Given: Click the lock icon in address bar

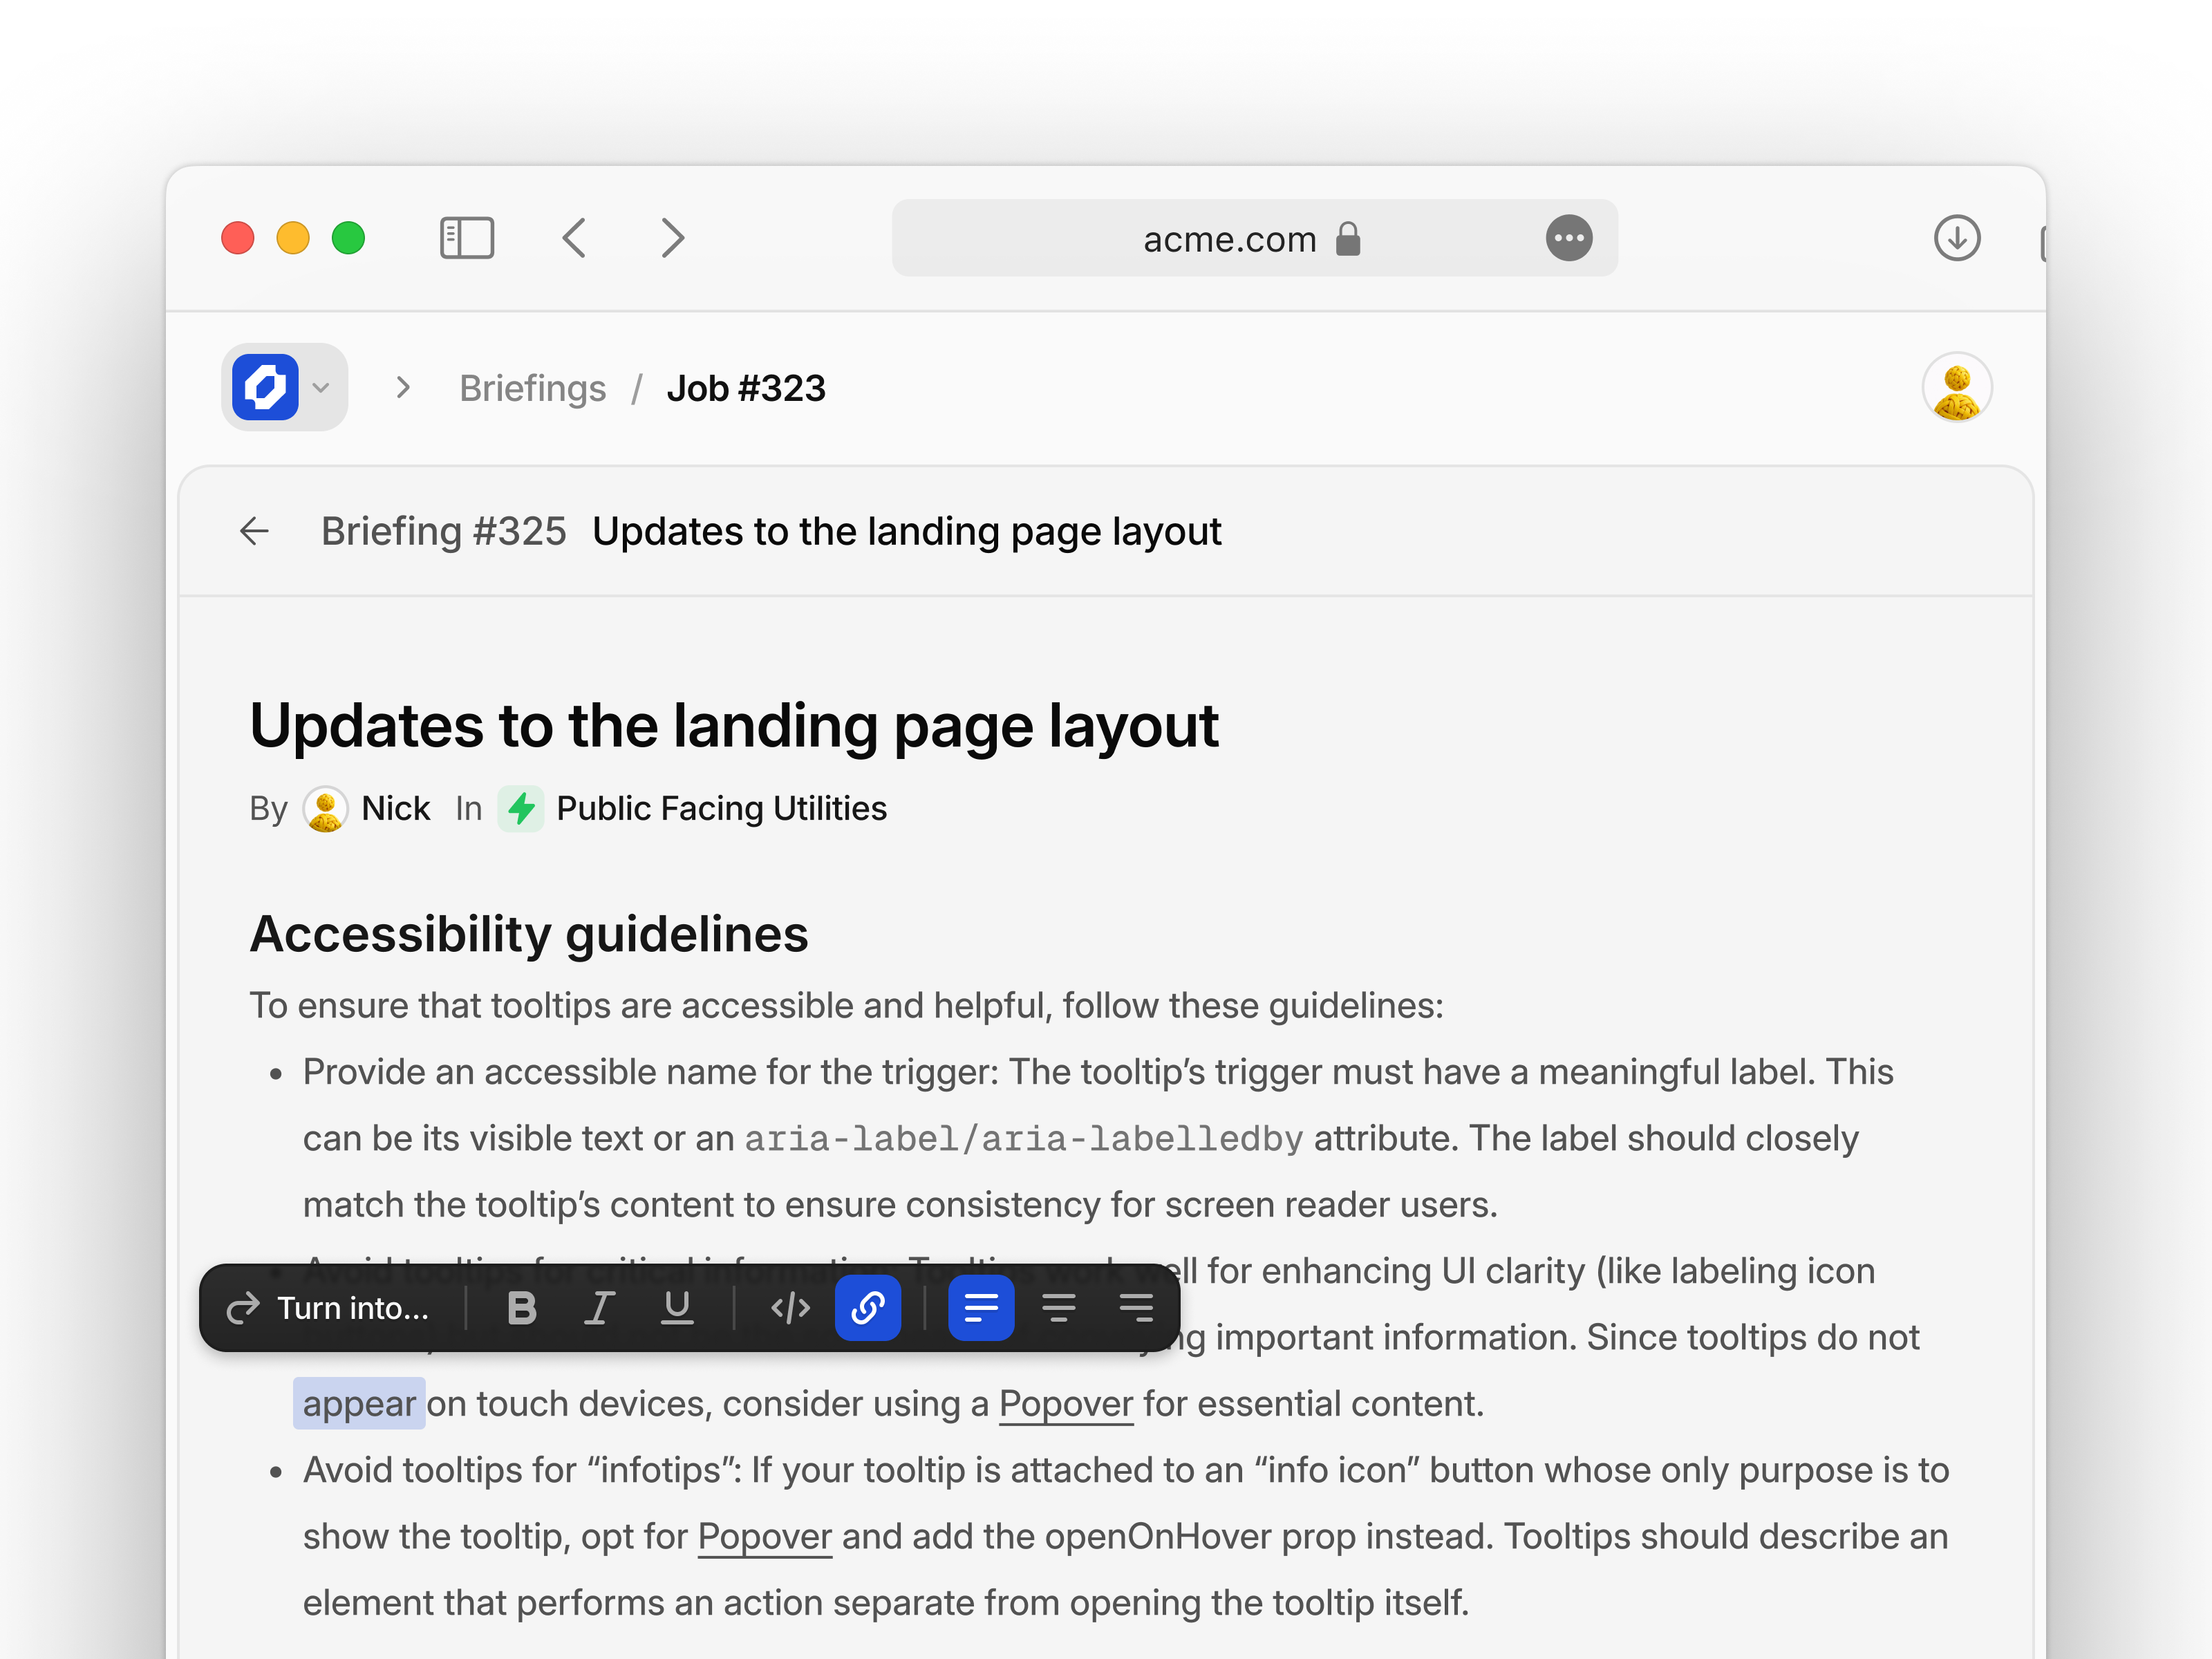Looking at the screenshot, I should click(1348, 239).
